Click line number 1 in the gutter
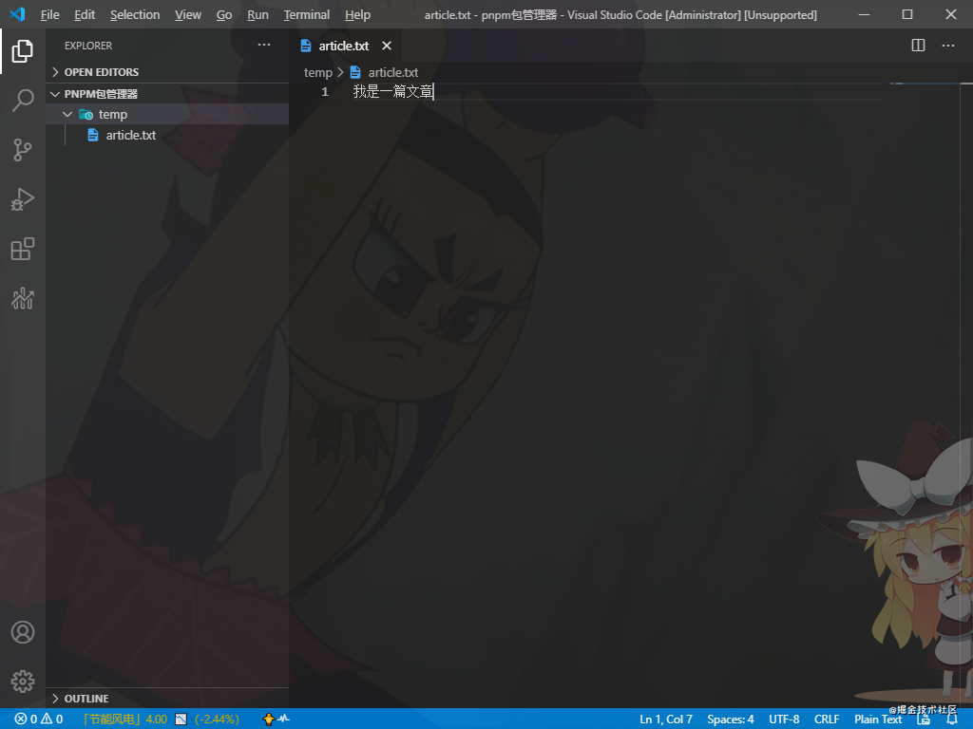 (325, 92)
